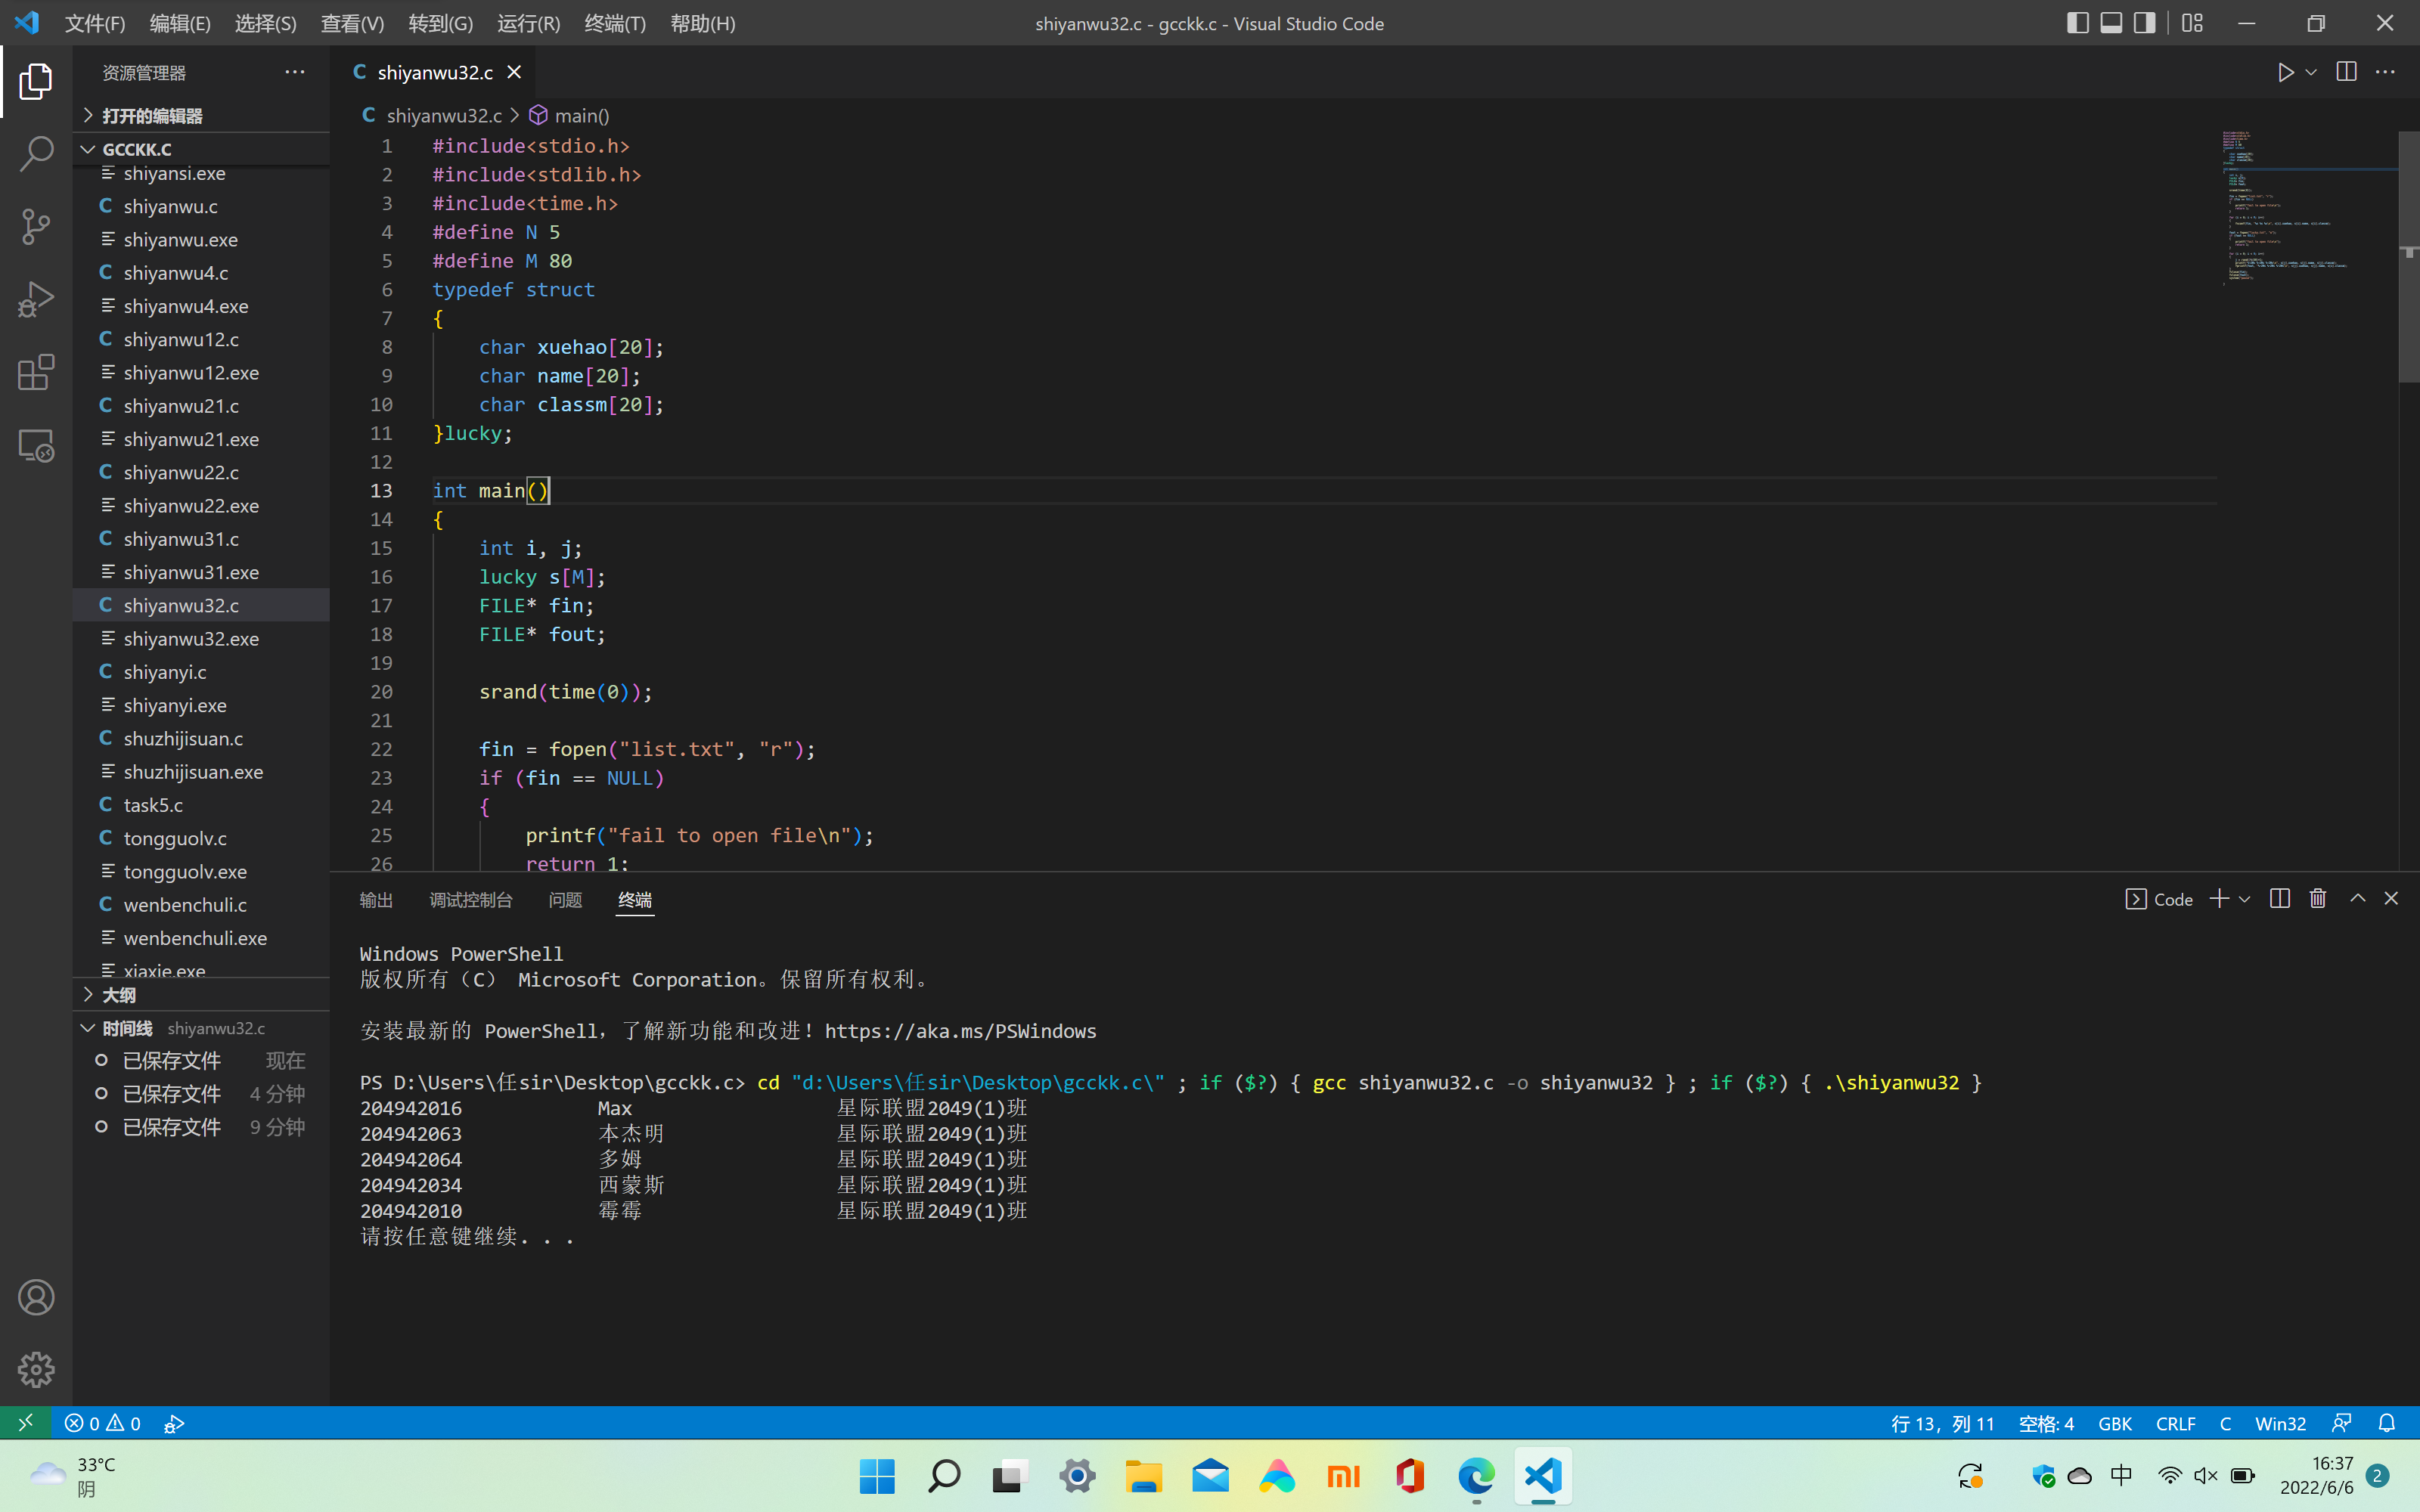2420x1512 pixels.
Task: Select the saved file entry from 4 minutes ago
Action: coord(201,1093)
